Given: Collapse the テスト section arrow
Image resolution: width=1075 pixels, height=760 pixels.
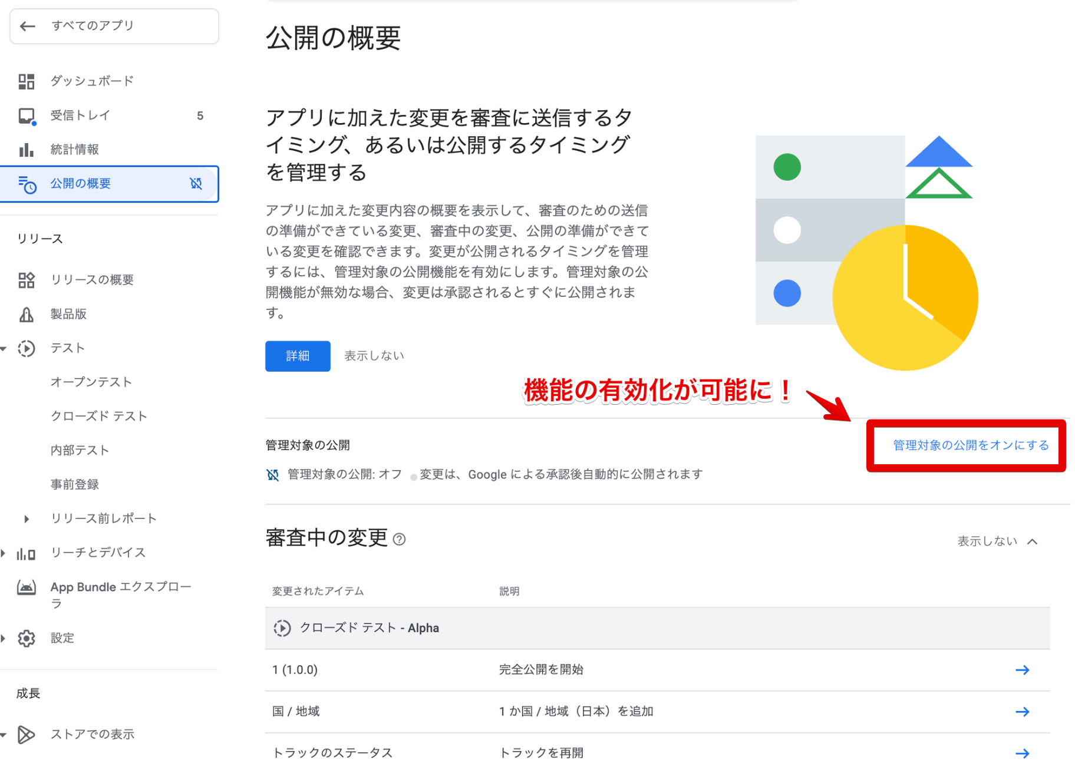Looking at the screenshot, I should [4, 349].
